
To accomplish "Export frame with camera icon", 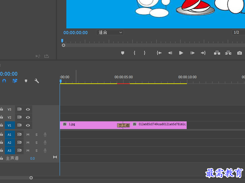I will pos(240,53).
